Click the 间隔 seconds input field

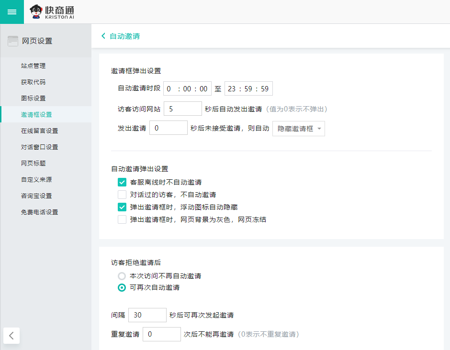tap(147, 315)
